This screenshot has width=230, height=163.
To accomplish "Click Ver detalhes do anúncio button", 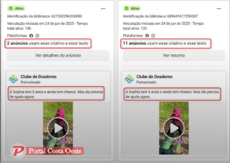I will click(x=58, y=55).
